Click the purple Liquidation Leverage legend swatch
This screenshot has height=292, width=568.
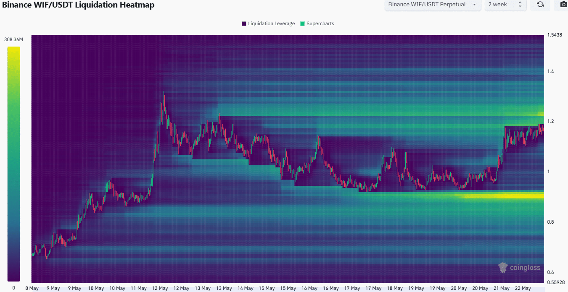[x=244, y=23]
